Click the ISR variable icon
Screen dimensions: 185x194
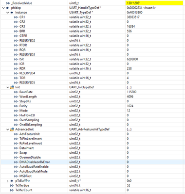(16, 59)
